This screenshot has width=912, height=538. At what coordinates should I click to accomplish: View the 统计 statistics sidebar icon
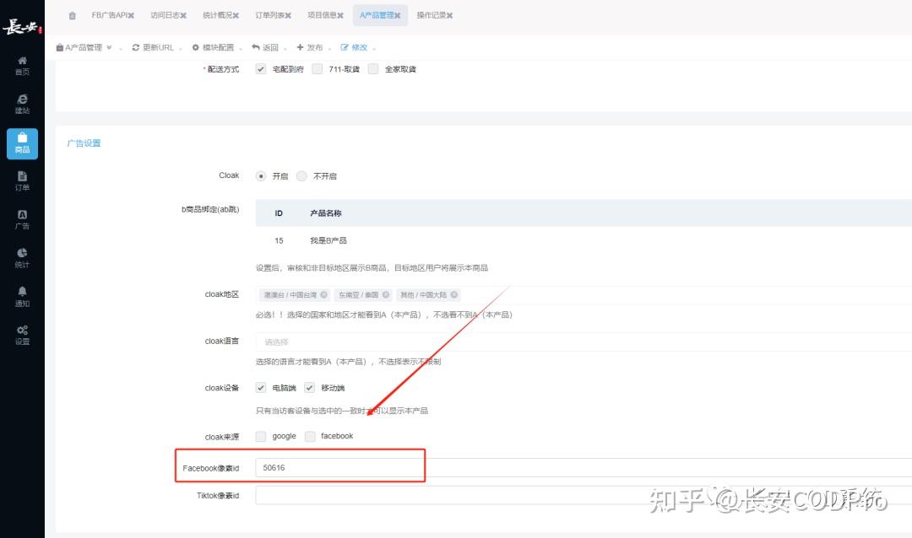click(22, 257)
